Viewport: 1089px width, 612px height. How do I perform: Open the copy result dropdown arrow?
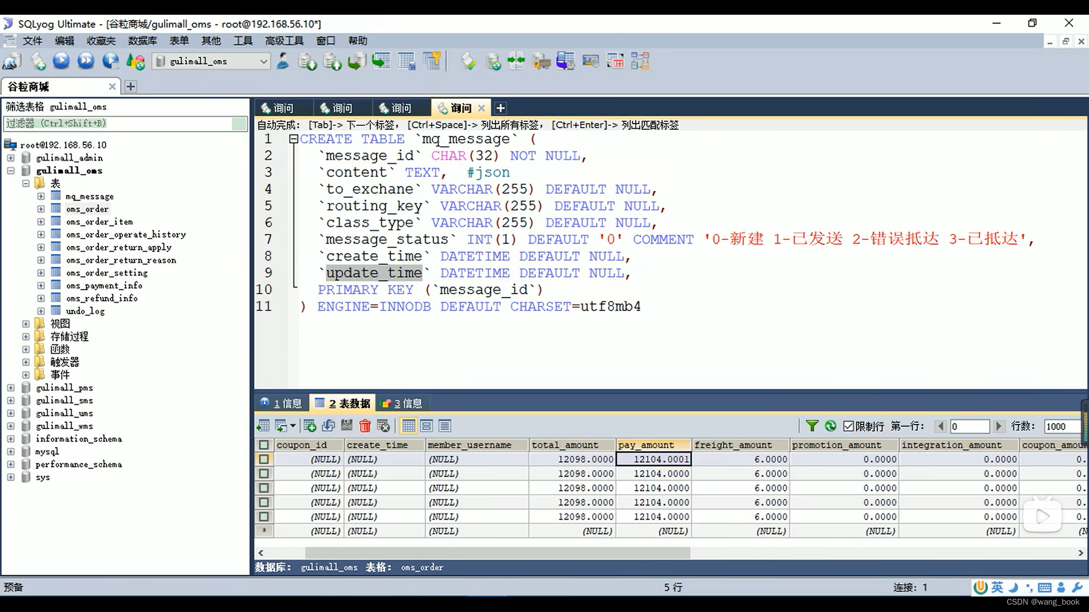293,426
